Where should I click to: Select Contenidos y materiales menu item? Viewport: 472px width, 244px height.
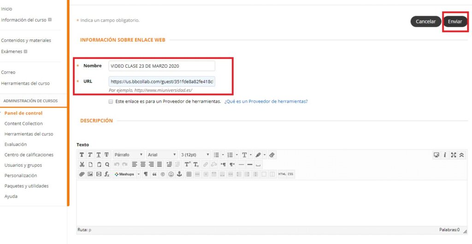[x=26, y=41]
